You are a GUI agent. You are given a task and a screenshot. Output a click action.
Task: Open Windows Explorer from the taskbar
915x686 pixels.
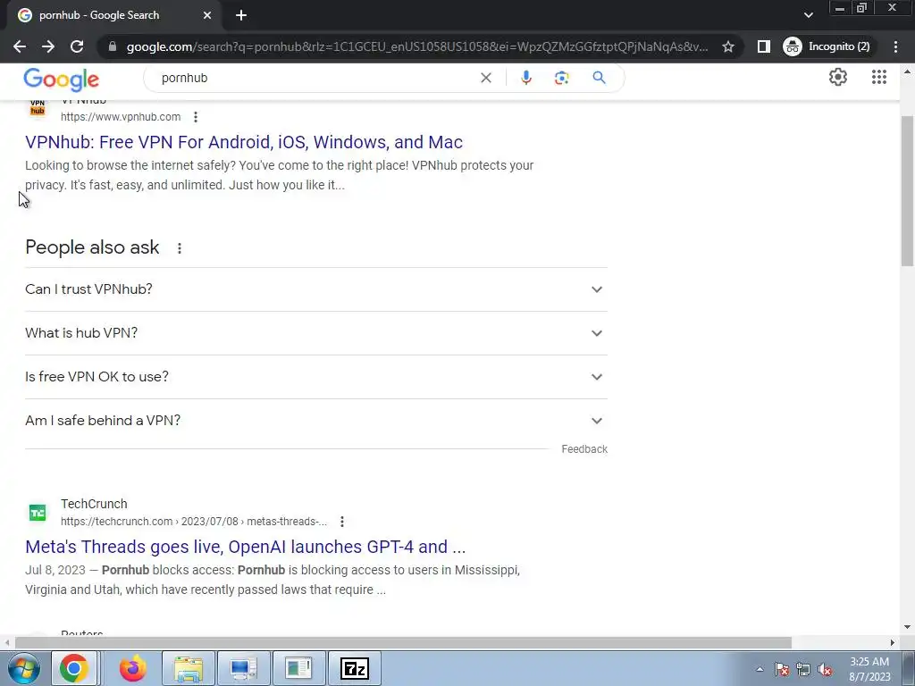coord(188,668)
